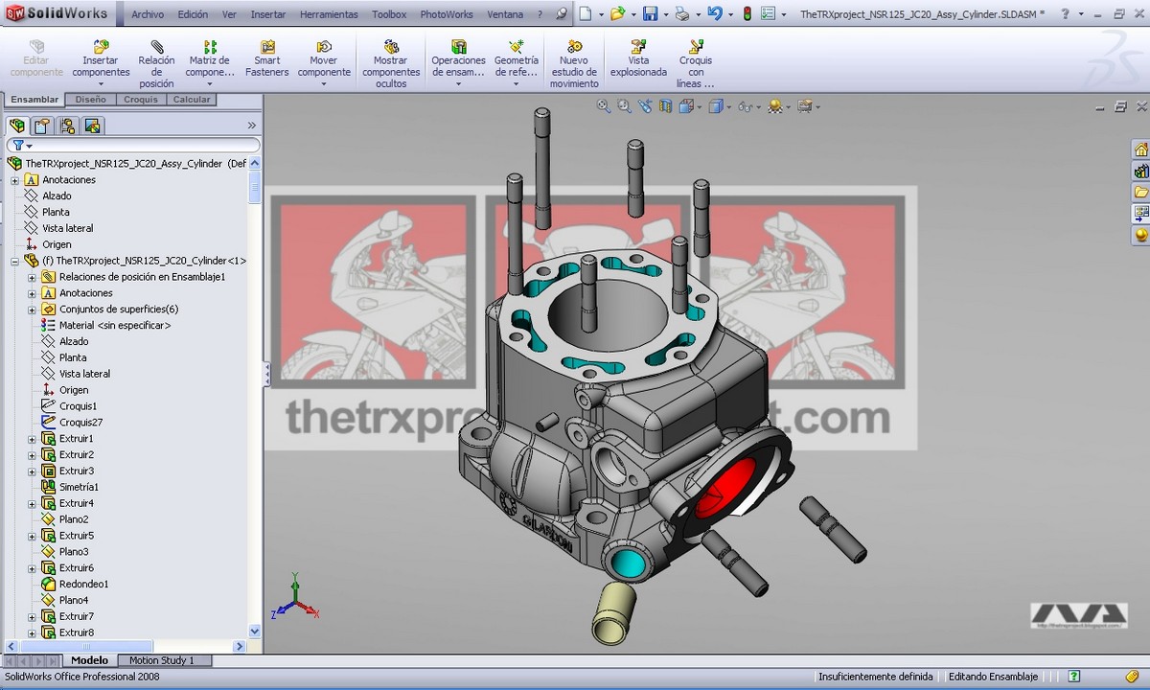Open the File Explorer task pane icon
This screenshot has width=1150, height=690.
(x=1141, y=192)
